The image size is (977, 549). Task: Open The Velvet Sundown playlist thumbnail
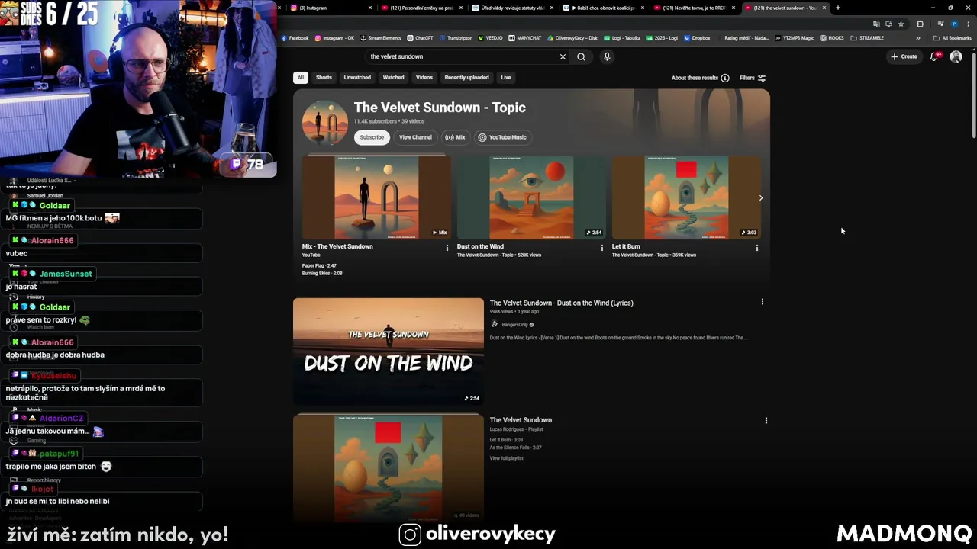tap(389, 468)
